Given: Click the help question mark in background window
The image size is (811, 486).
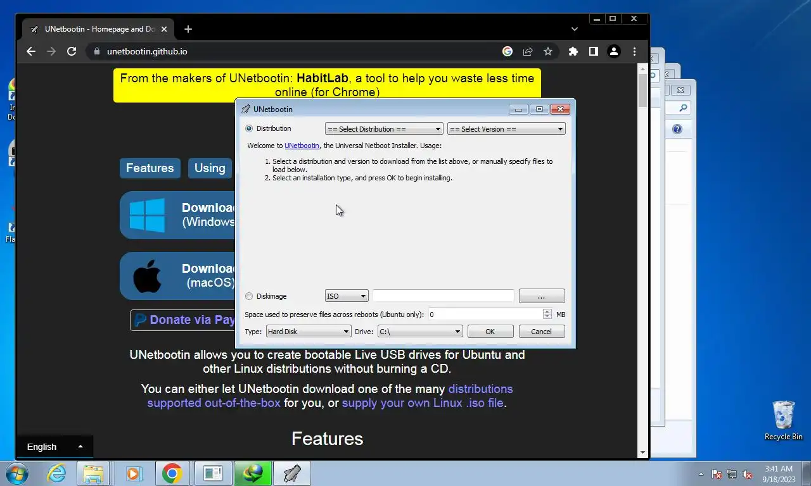Looking at the screenshot, I should coord(677,129).
